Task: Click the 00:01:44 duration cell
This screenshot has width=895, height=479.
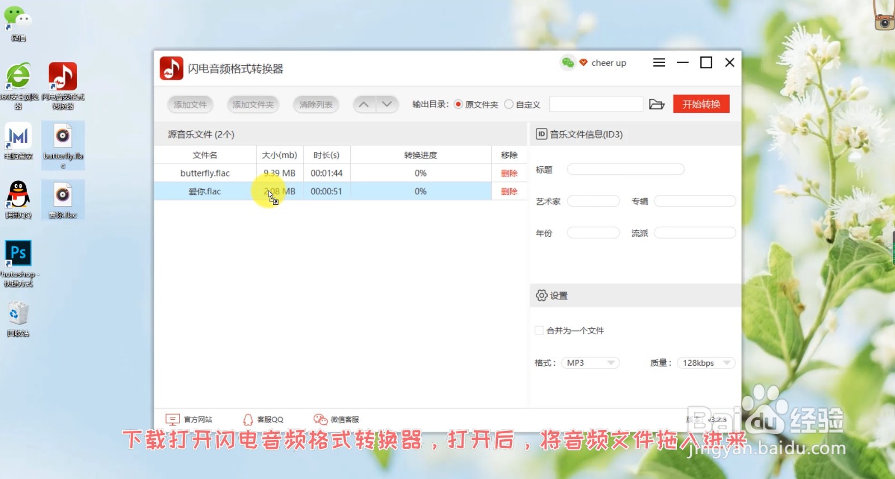Action: 327,173
